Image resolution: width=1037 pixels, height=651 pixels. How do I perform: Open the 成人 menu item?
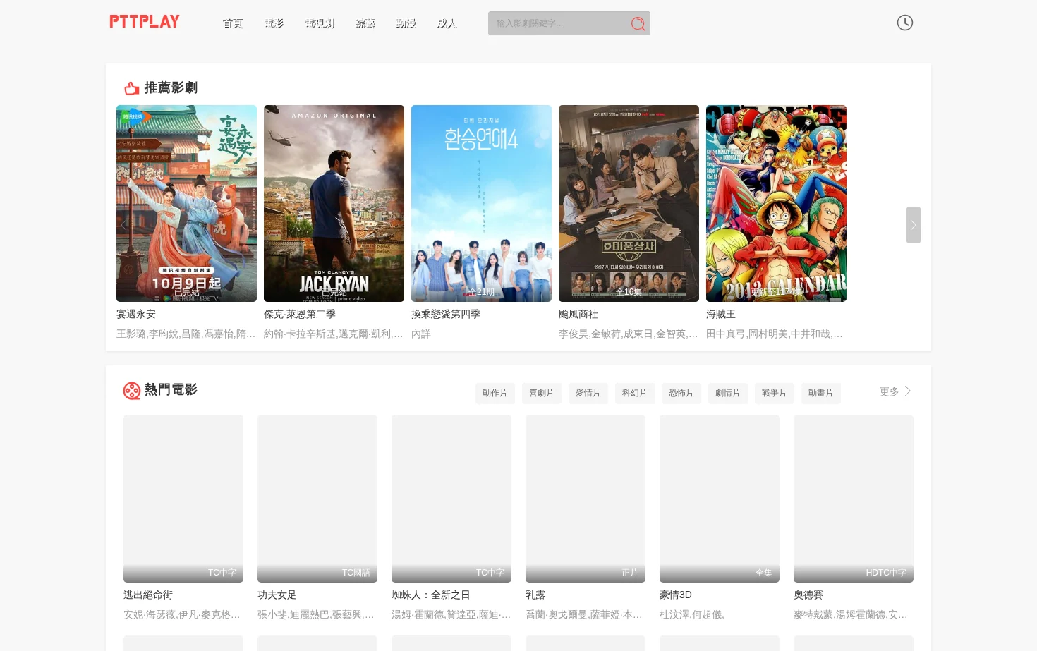pyautogui.click(x=447, y=23)
